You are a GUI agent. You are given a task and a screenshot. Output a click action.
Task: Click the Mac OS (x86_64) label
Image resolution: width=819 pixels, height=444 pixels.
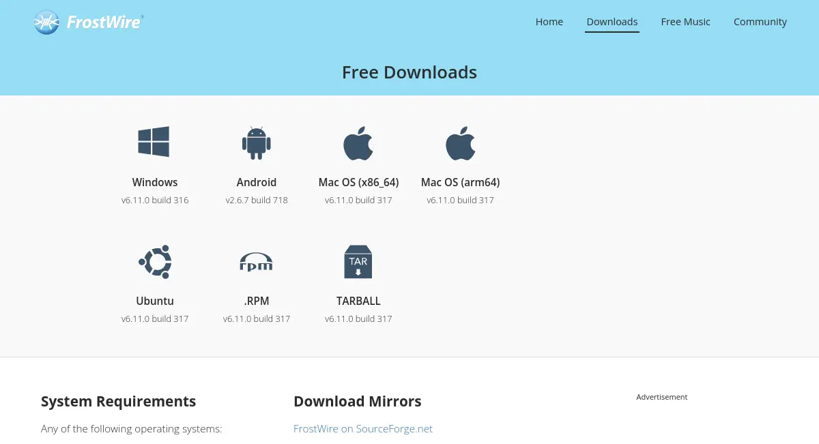click(358, 182)
